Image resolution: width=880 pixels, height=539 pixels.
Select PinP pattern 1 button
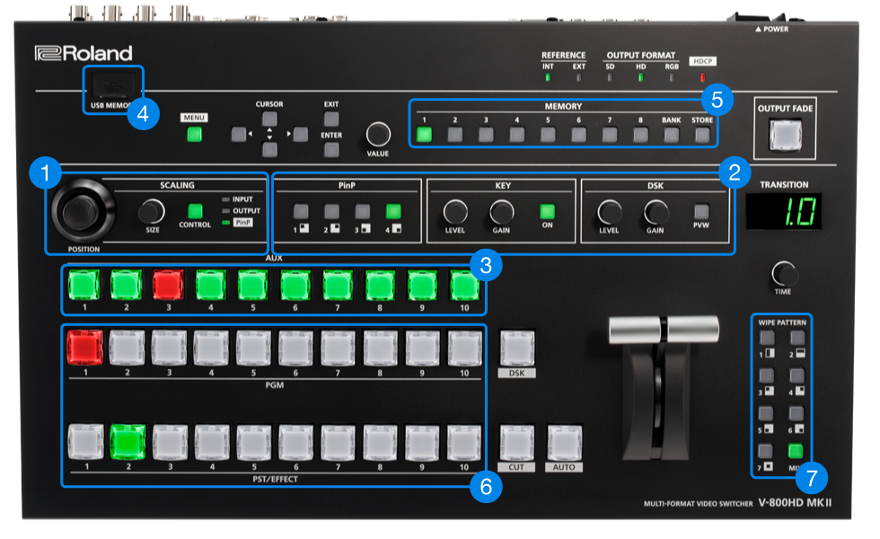pos(301,212)
